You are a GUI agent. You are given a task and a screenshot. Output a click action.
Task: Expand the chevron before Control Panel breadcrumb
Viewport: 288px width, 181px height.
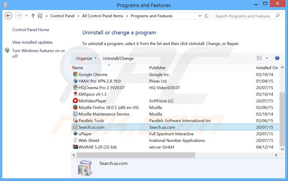46,16
